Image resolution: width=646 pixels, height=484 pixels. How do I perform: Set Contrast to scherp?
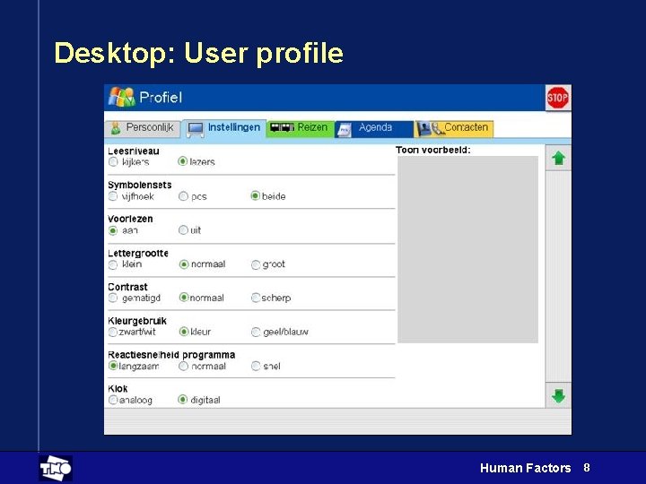[x=256, y=298]
